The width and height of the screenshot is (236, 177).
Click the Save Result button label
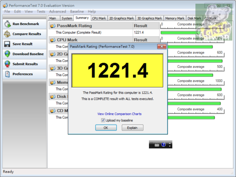coord(22,44)
